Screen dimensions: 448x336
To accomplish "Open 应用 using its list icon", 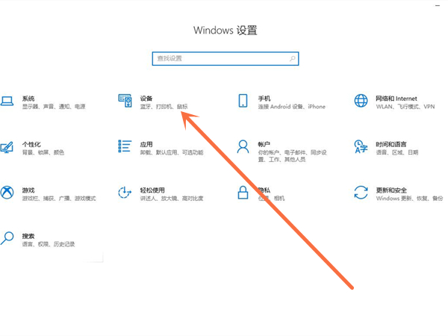I will [x=125, y=146].
